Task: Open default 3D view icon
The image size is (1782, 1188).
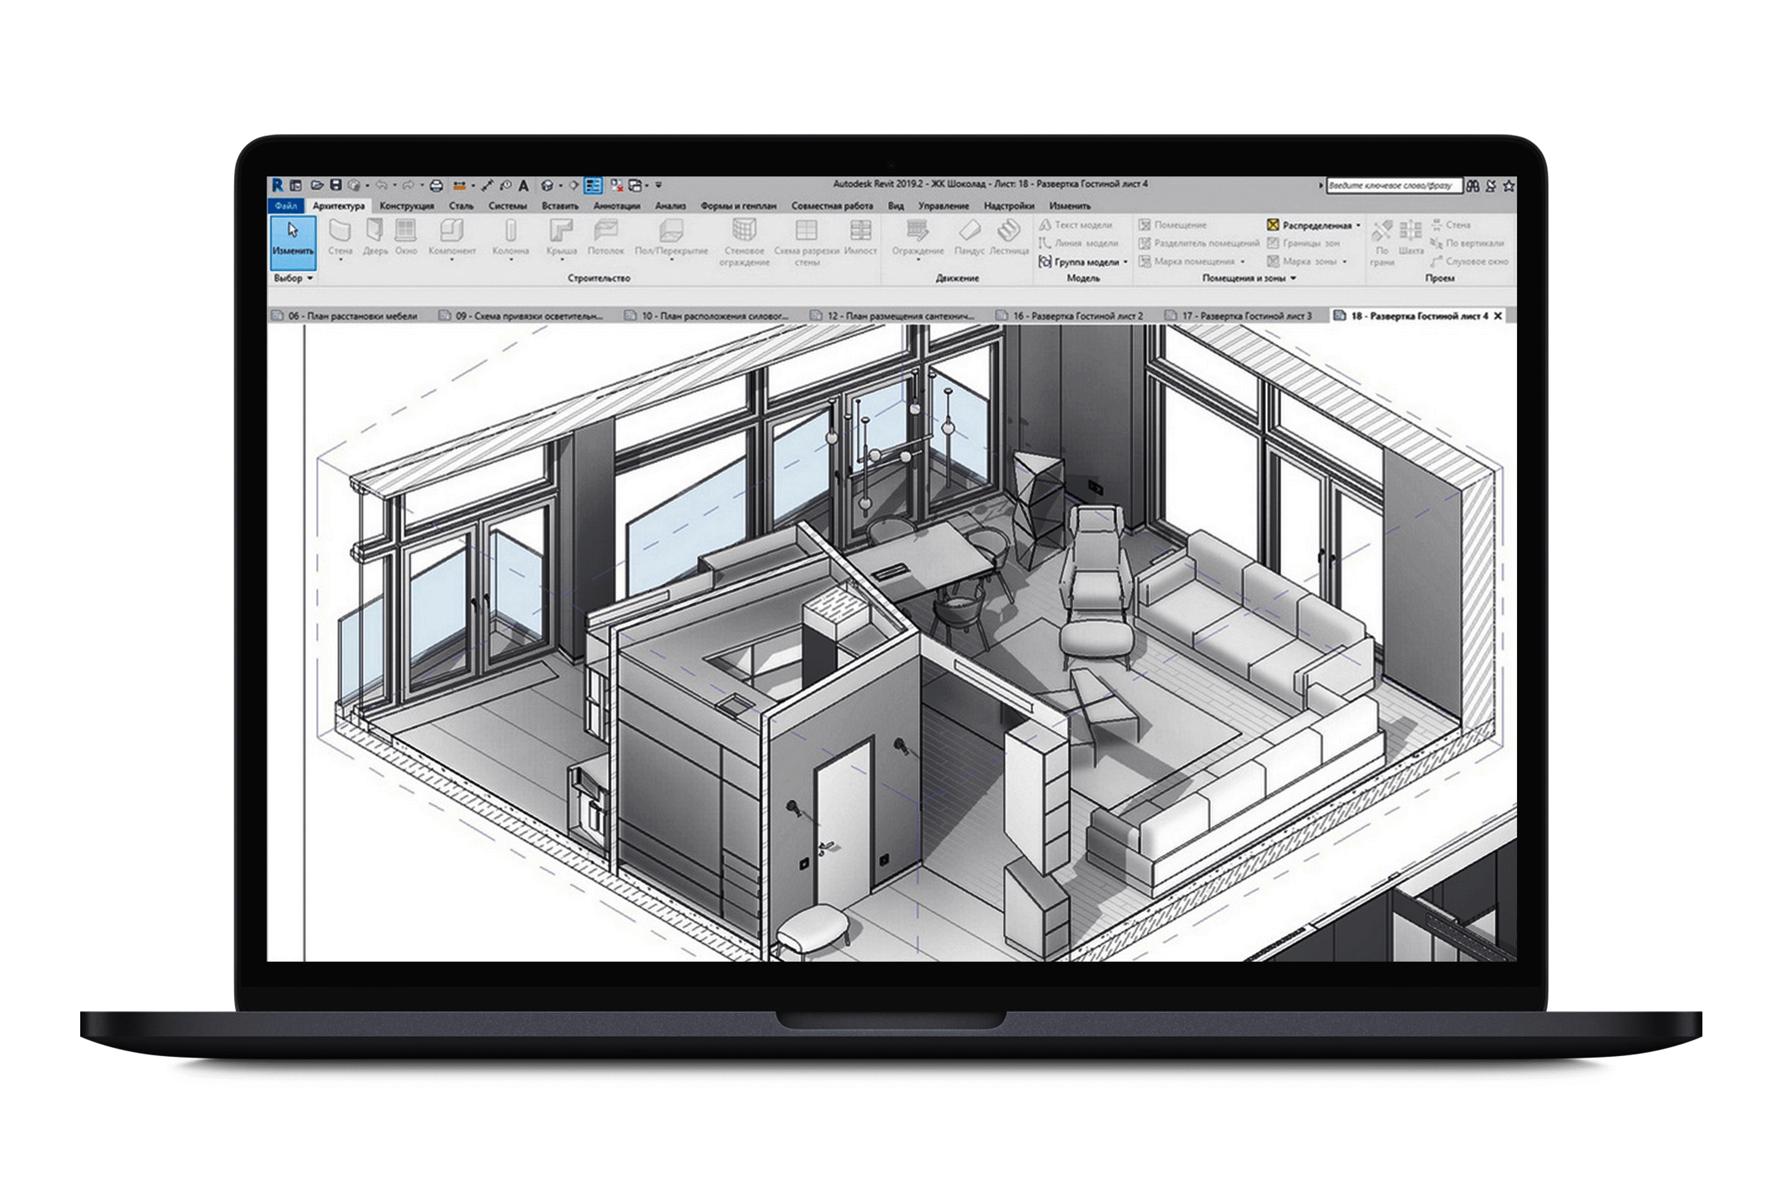Action: [x=547, y=185]
